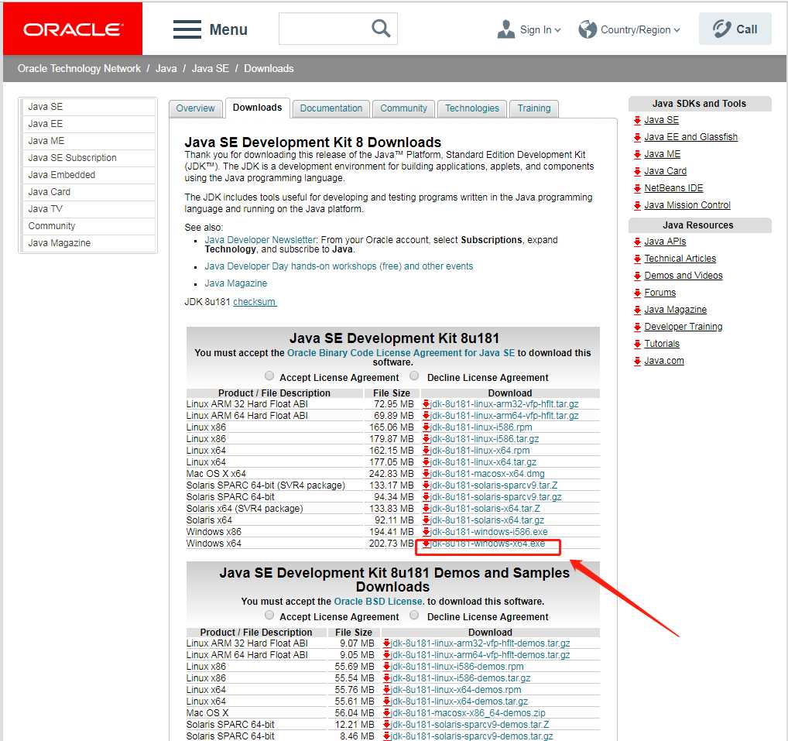
Task: Select Accept License Agreement for Demos and Samples
Action: point(269,615)
